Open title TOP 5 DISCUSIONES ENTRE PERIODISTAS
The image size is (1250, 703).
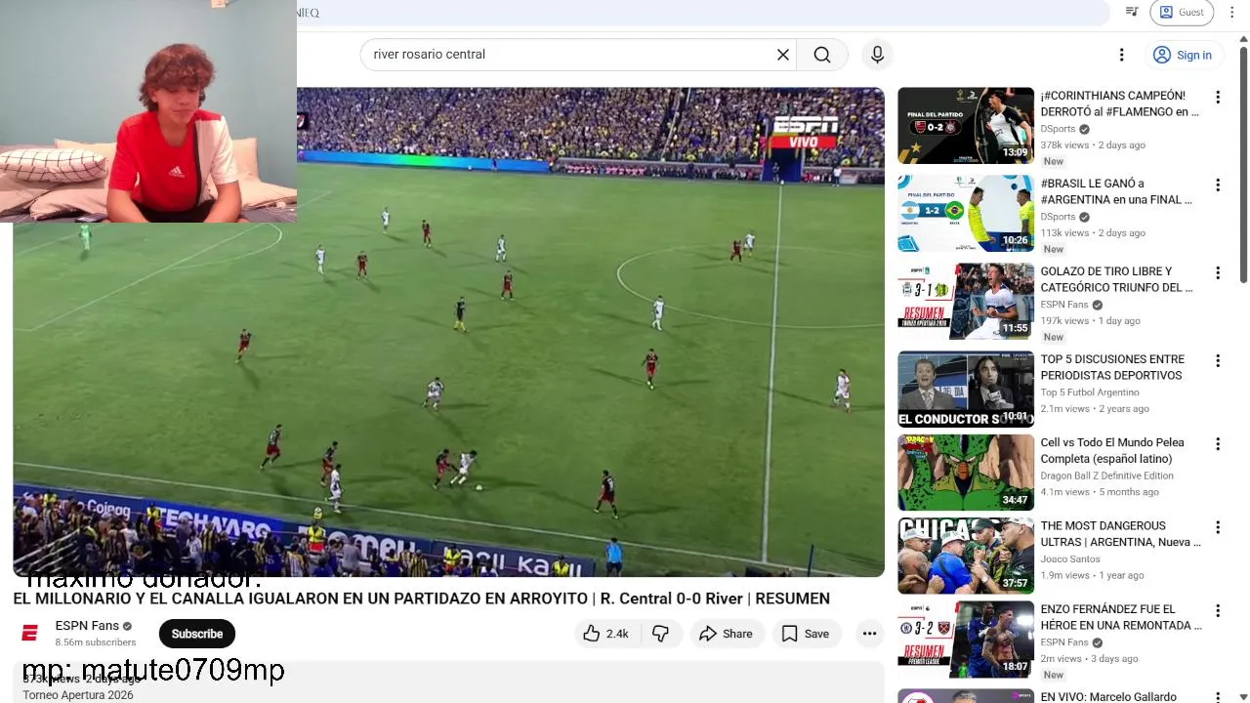1112,367
